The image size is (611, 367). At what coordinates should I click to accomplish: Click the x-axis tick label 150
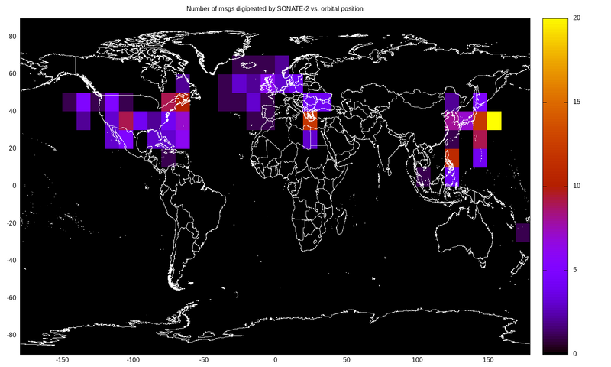[x=488, y=360]
